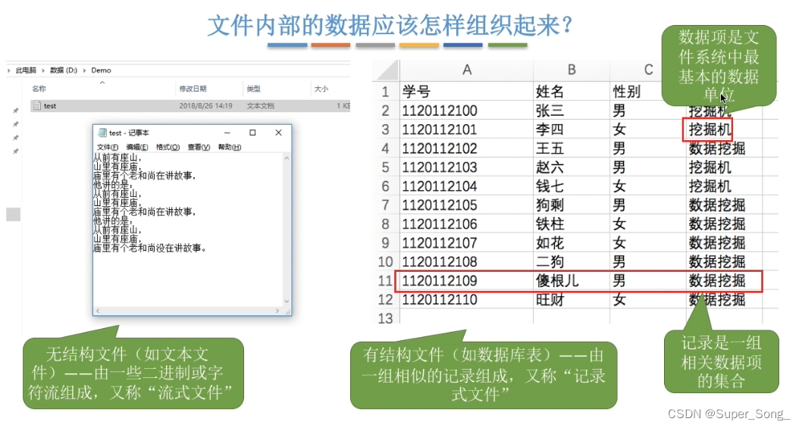Select spreadsheet row 13 header
Viewport: 802px width, 428px height.
point(386,318)
